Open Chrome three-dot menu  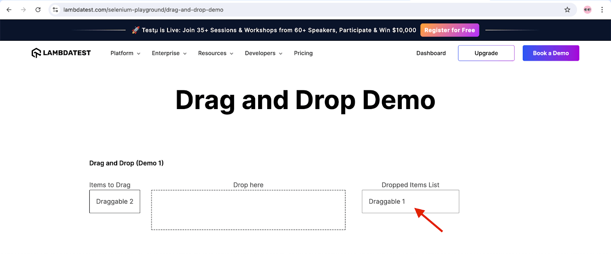click(602, 10)
